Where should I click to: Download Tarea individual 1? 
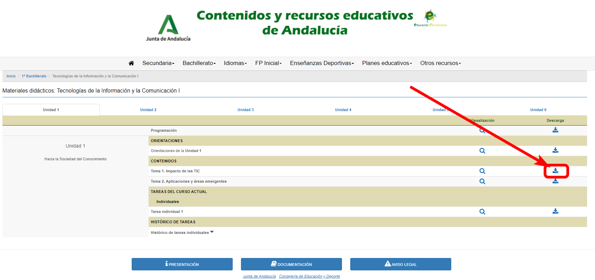555,211
